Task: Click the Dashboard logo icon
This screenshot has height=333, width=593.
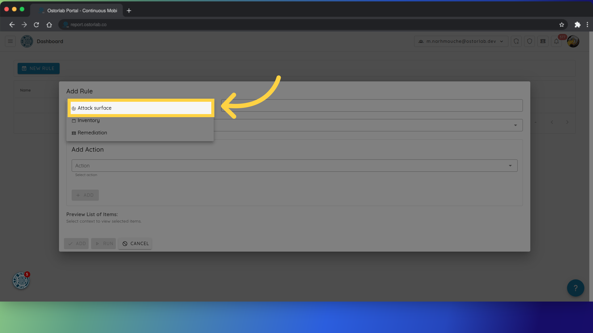Action: pos(27,41)
